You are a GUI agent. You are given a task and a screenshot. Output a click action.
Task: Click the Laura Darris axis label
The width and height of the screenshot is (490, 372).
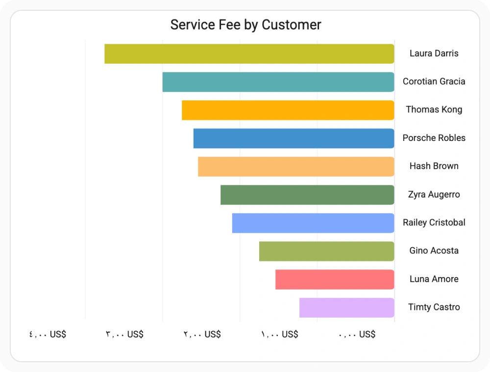click(434, 53)
